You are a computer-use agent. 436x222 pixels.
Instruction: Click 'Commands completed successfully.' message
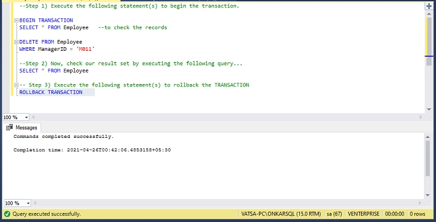tap(63, 137)
